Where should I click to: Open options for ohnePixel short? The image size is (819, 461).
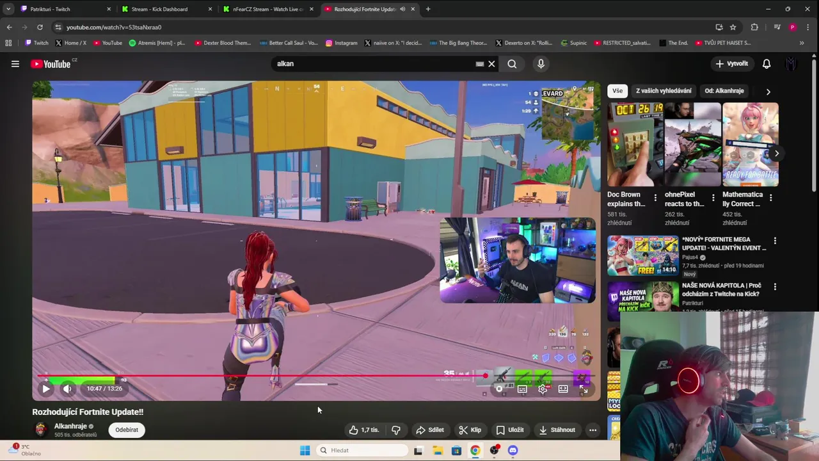[713, 198]
